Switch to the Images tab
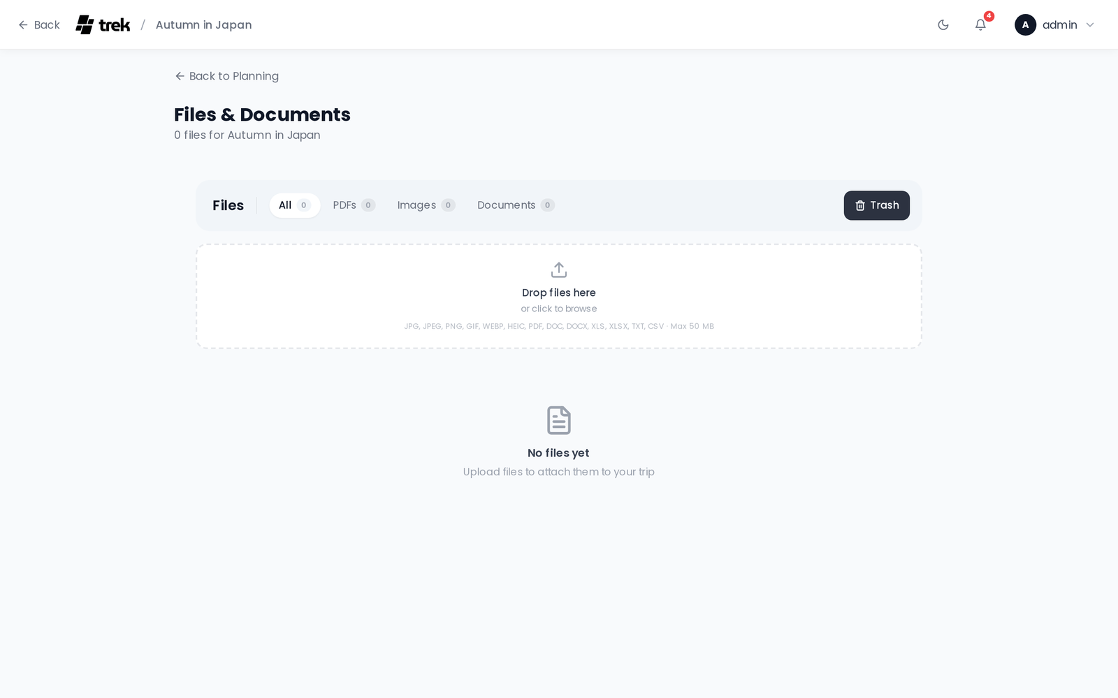 click(426, 205)
